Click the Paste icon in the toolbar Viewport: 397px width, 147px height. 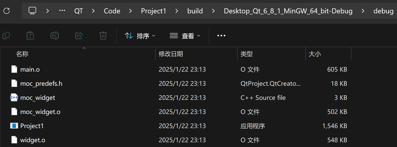pyautogui.click(x=30, y=35)
